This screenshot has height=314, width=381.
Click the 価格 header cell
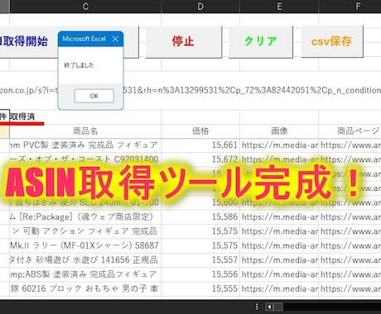(x=200, y=131)
